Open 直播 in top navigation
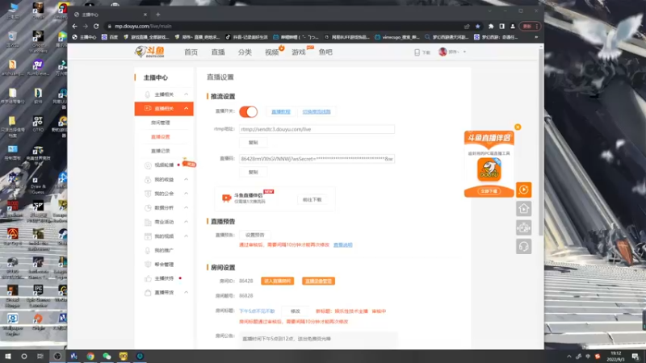 click(x=218, y=52)
